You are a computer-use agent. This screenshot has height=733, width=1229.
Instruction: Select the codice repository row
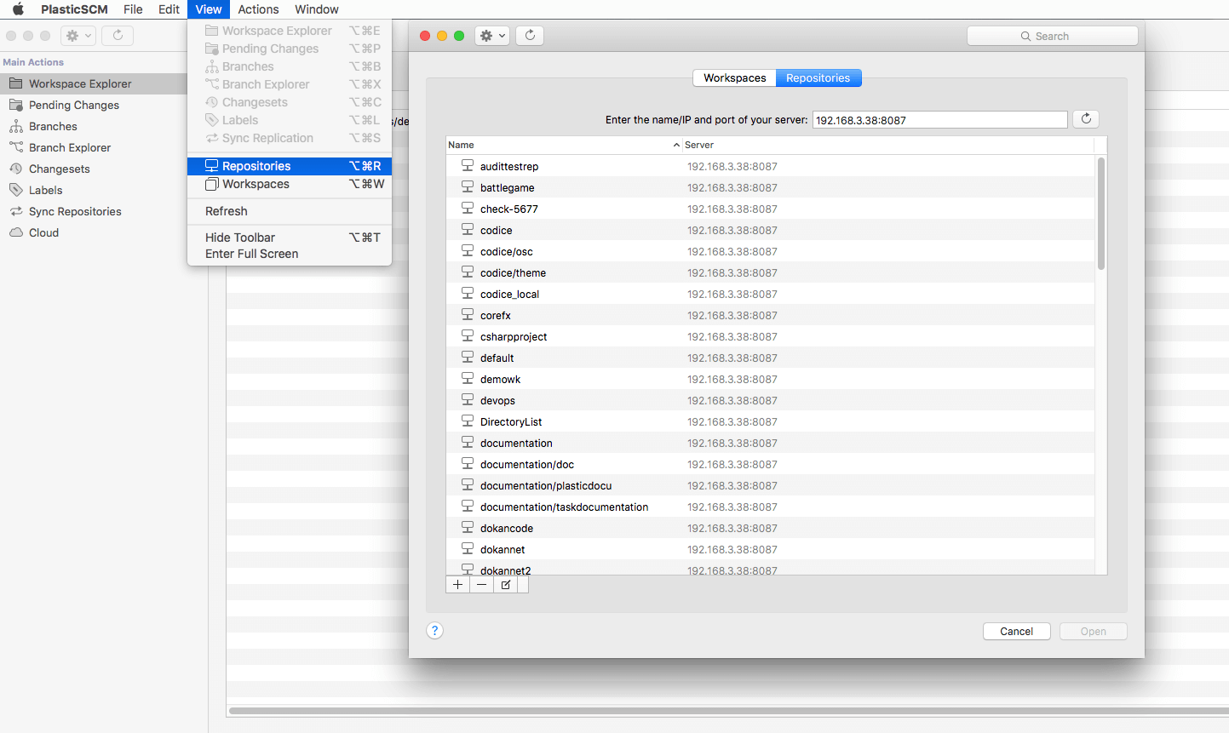[770, 230]
